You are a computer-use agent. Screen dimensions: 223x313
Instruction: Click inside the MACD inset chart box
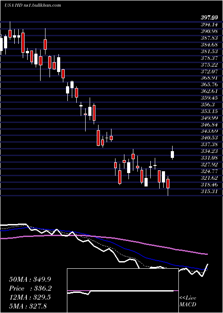point(123,291)
